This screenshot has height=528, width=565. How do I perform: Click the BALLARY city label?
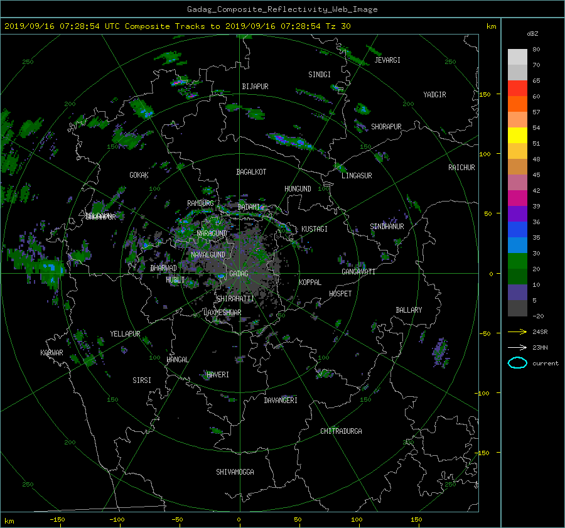409,310
